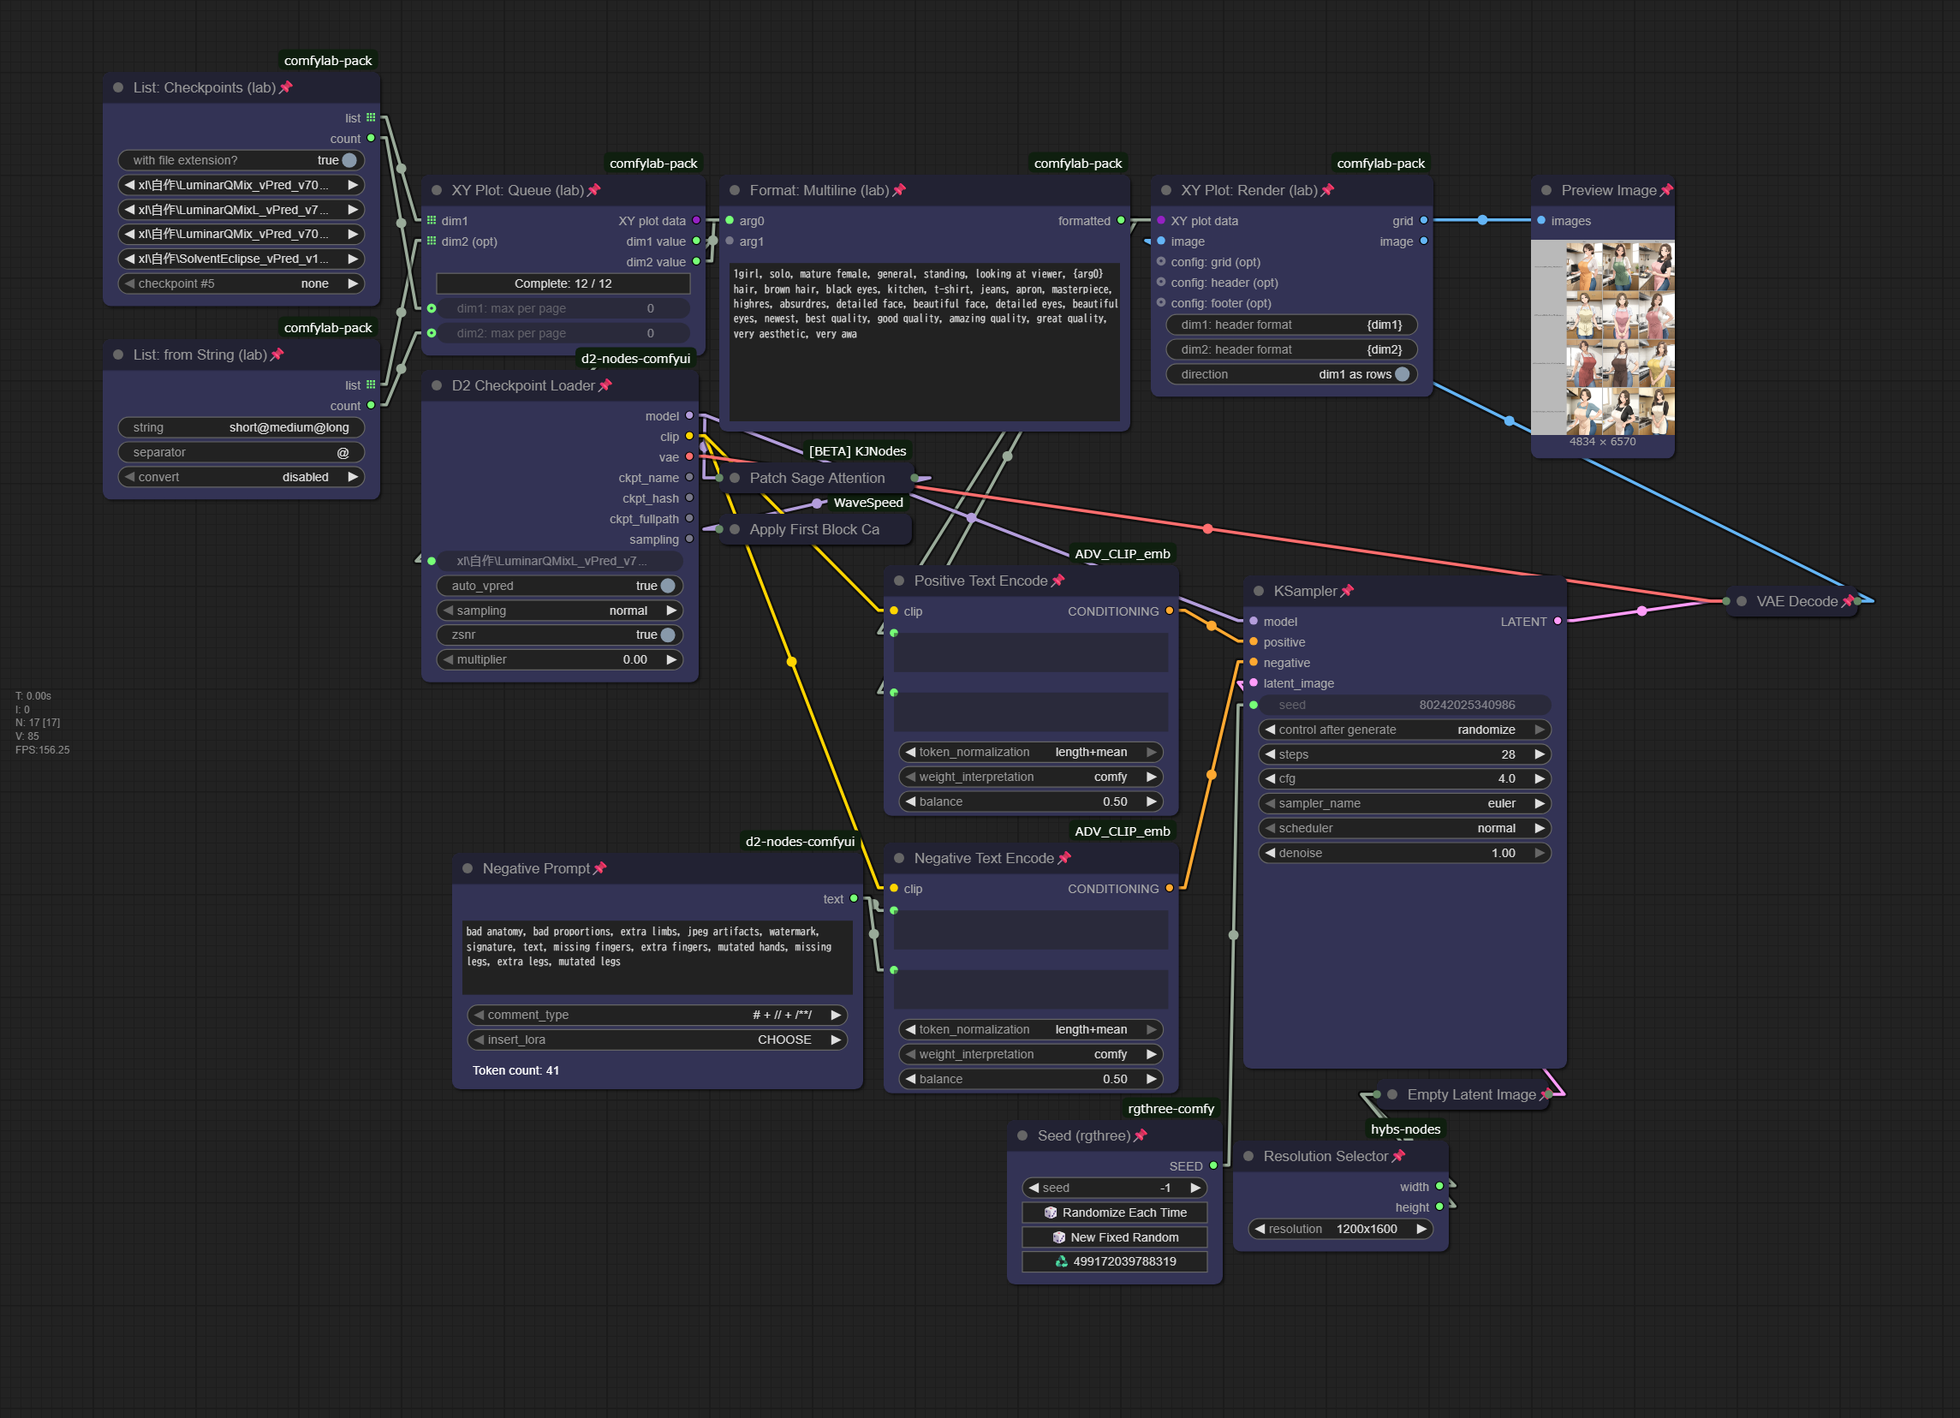
Task: Click the 'rgthree-comfy' badge label
Action: 1171,1109
